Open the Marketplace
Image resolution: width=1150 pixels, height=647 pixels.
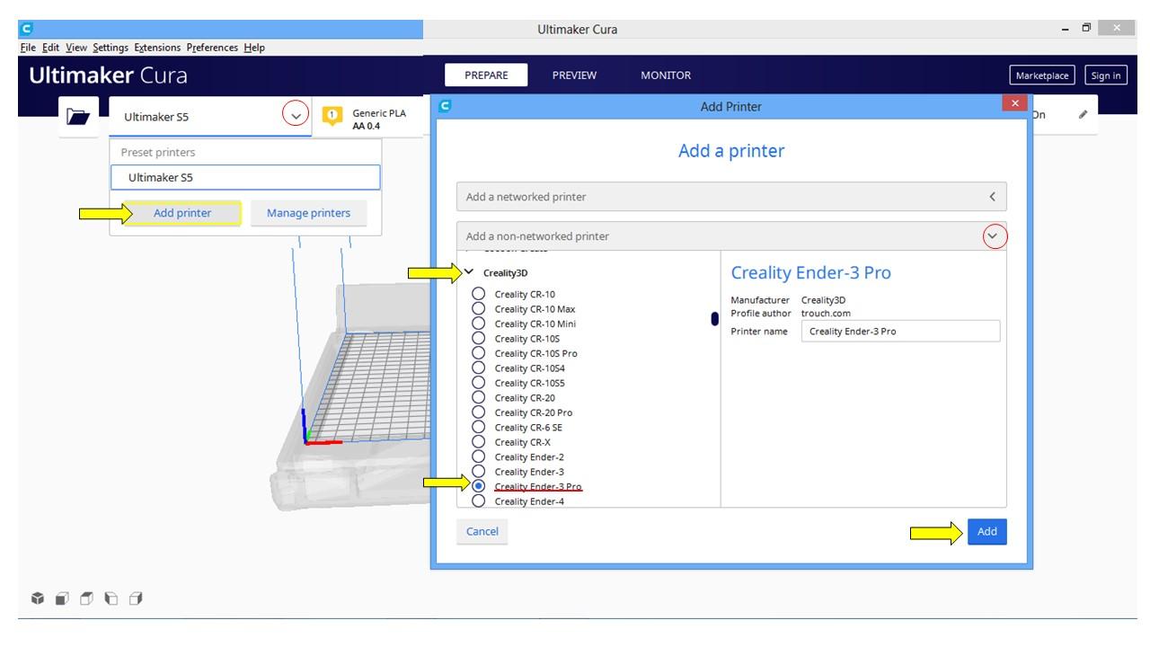[1042, 75]
